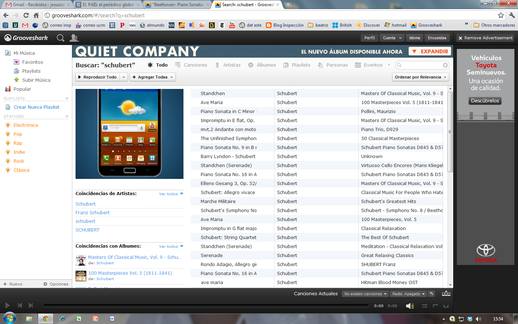Image resolution: width=518 pixels, height=324 pixels.
Task: Enable shuffle playback mode
Action: [x=424, y=306]
